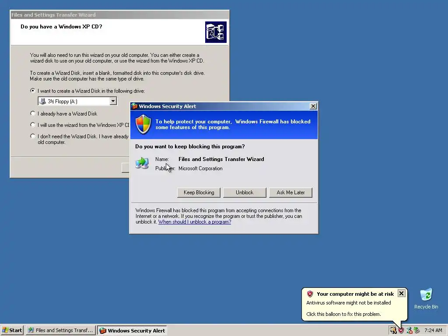Click Keep Blocking button
This screenshot has width=448, height=336.
coord(199,192)
